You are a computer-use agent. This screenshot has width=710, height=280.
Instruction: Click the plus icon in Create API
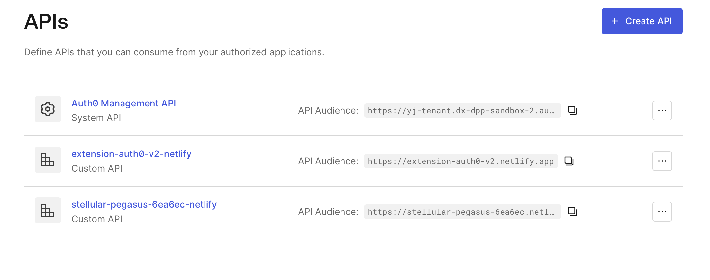(614, 21)
